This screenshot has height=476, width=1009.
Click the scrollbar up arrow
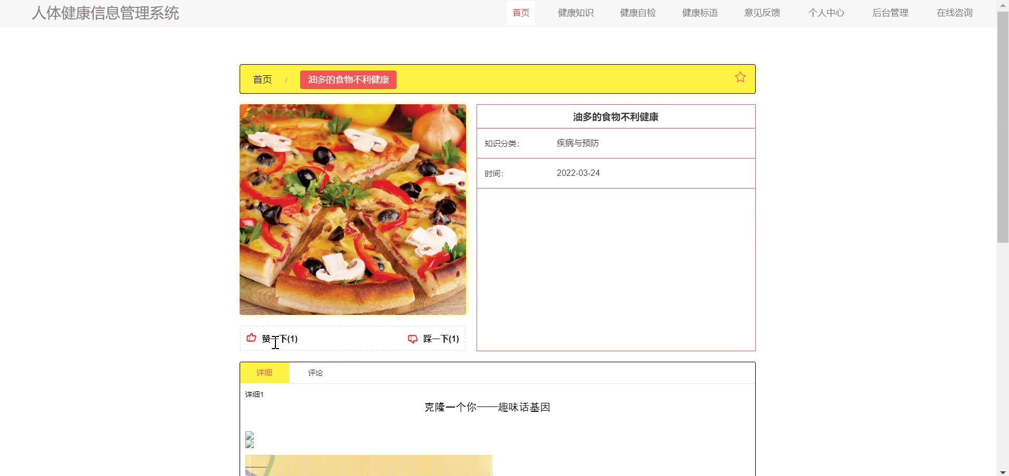coord(1003,5)
